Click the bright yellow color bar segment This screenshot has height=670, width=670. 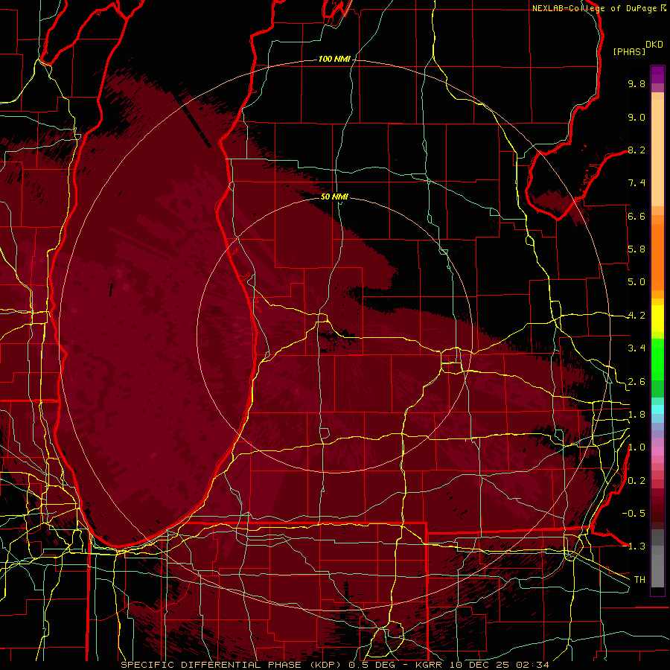(x=657, y=319)
